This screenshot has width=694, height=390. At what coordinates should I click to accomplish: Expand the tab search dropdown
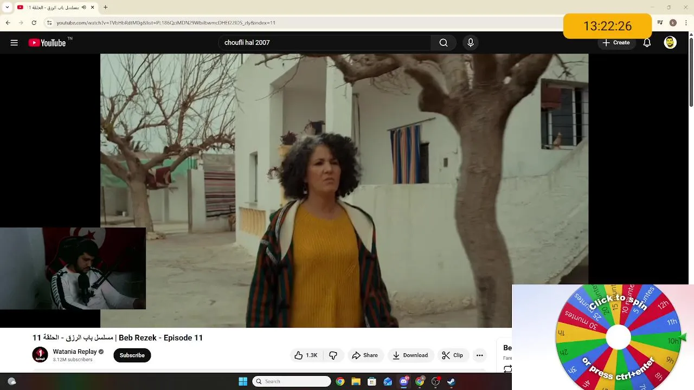7,8
